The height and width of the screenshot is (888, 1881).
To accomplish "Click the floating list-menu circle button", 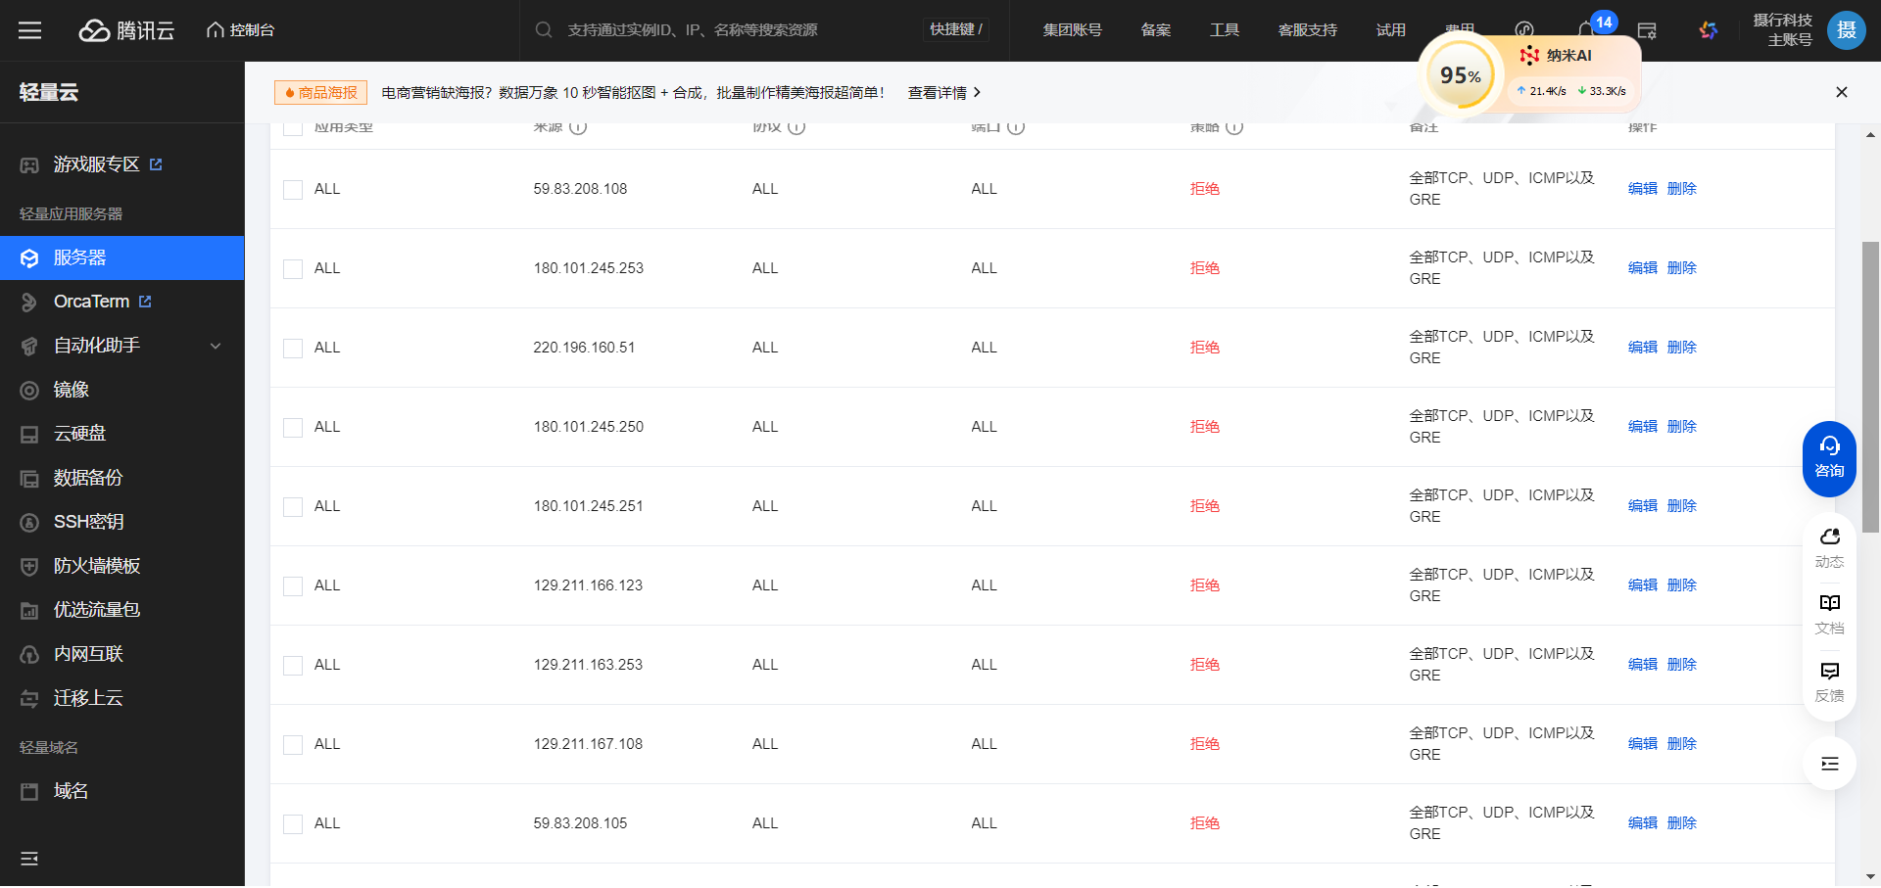I will click(1829, 764).
